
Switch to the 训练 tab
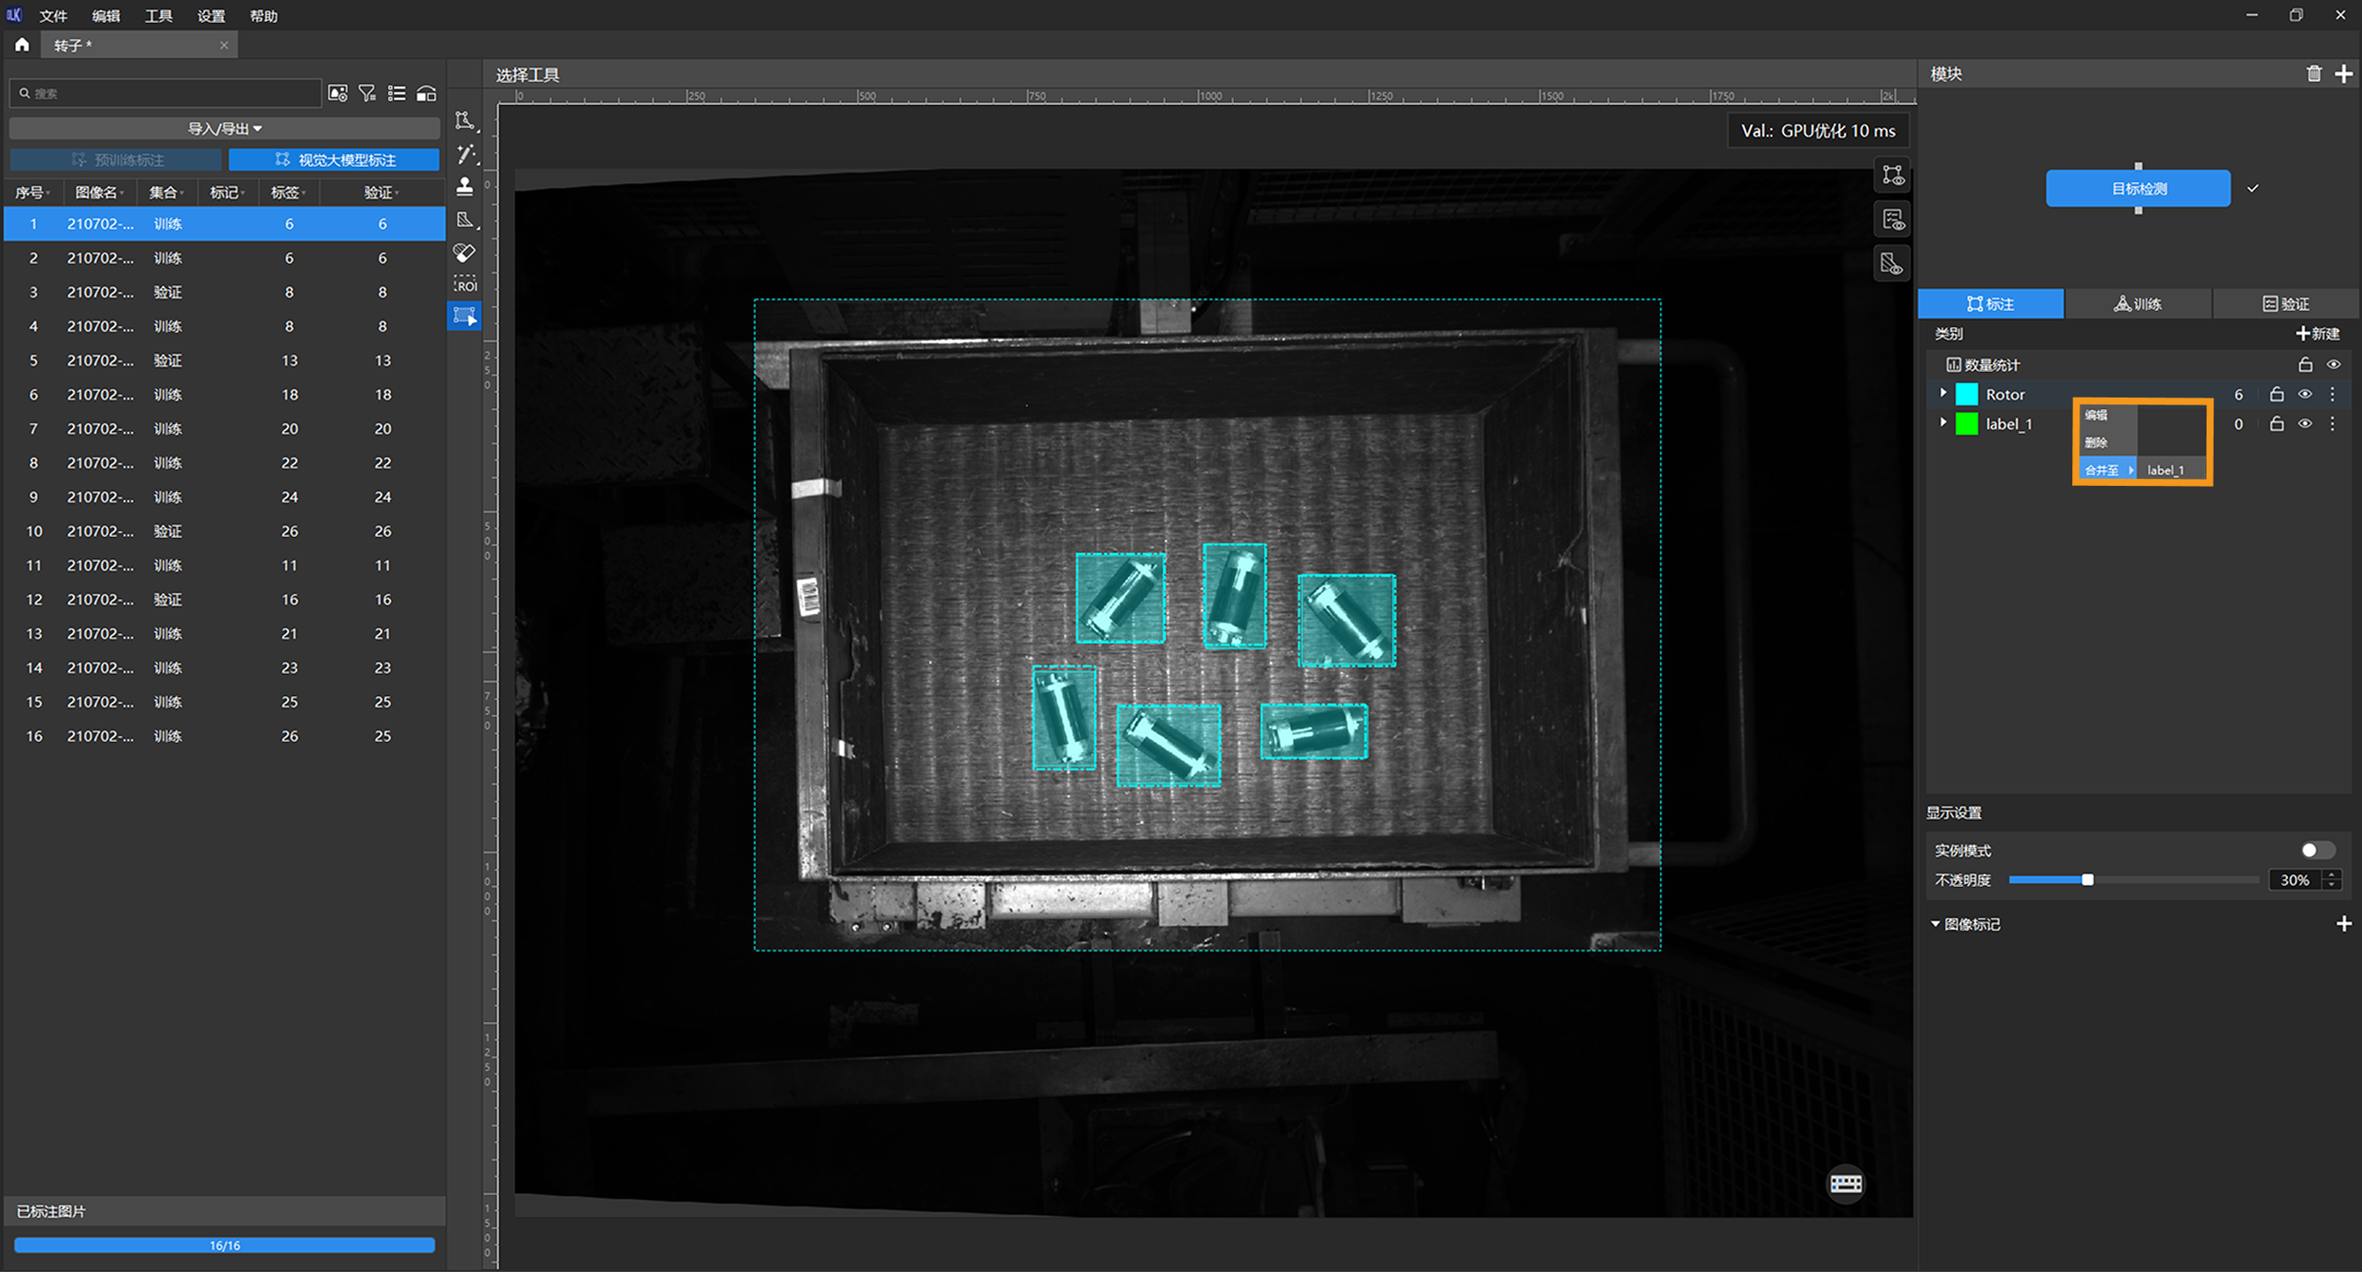click(2138, 304)
